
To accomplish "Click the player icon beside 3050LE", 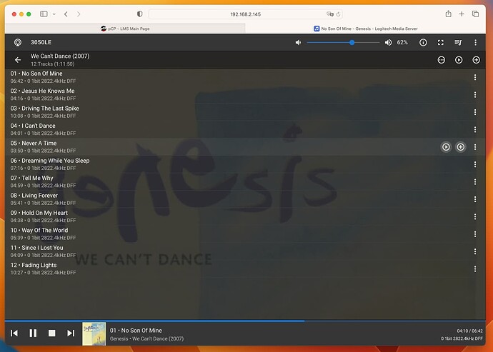I will [18, 42].
